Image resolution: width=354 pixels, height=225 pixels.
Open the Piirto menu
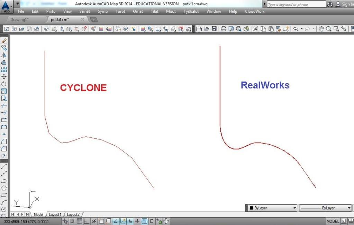(x=51, y=11)
